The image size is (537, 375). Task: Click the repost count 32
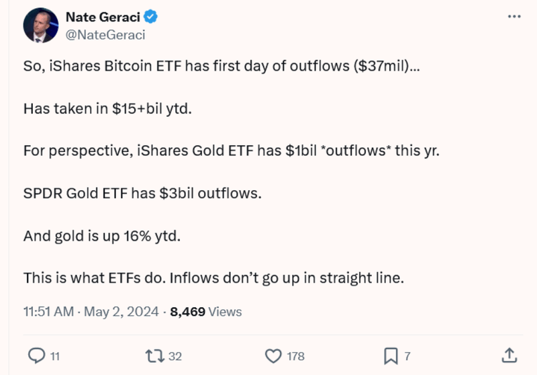175,356
